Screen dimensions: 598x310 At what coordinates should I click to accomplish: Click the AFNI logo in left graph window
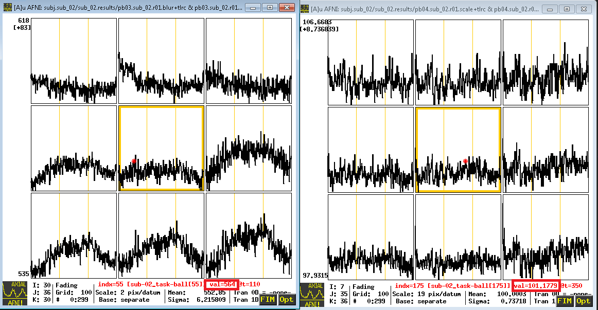pyautogui.click(x=15, y=293)
